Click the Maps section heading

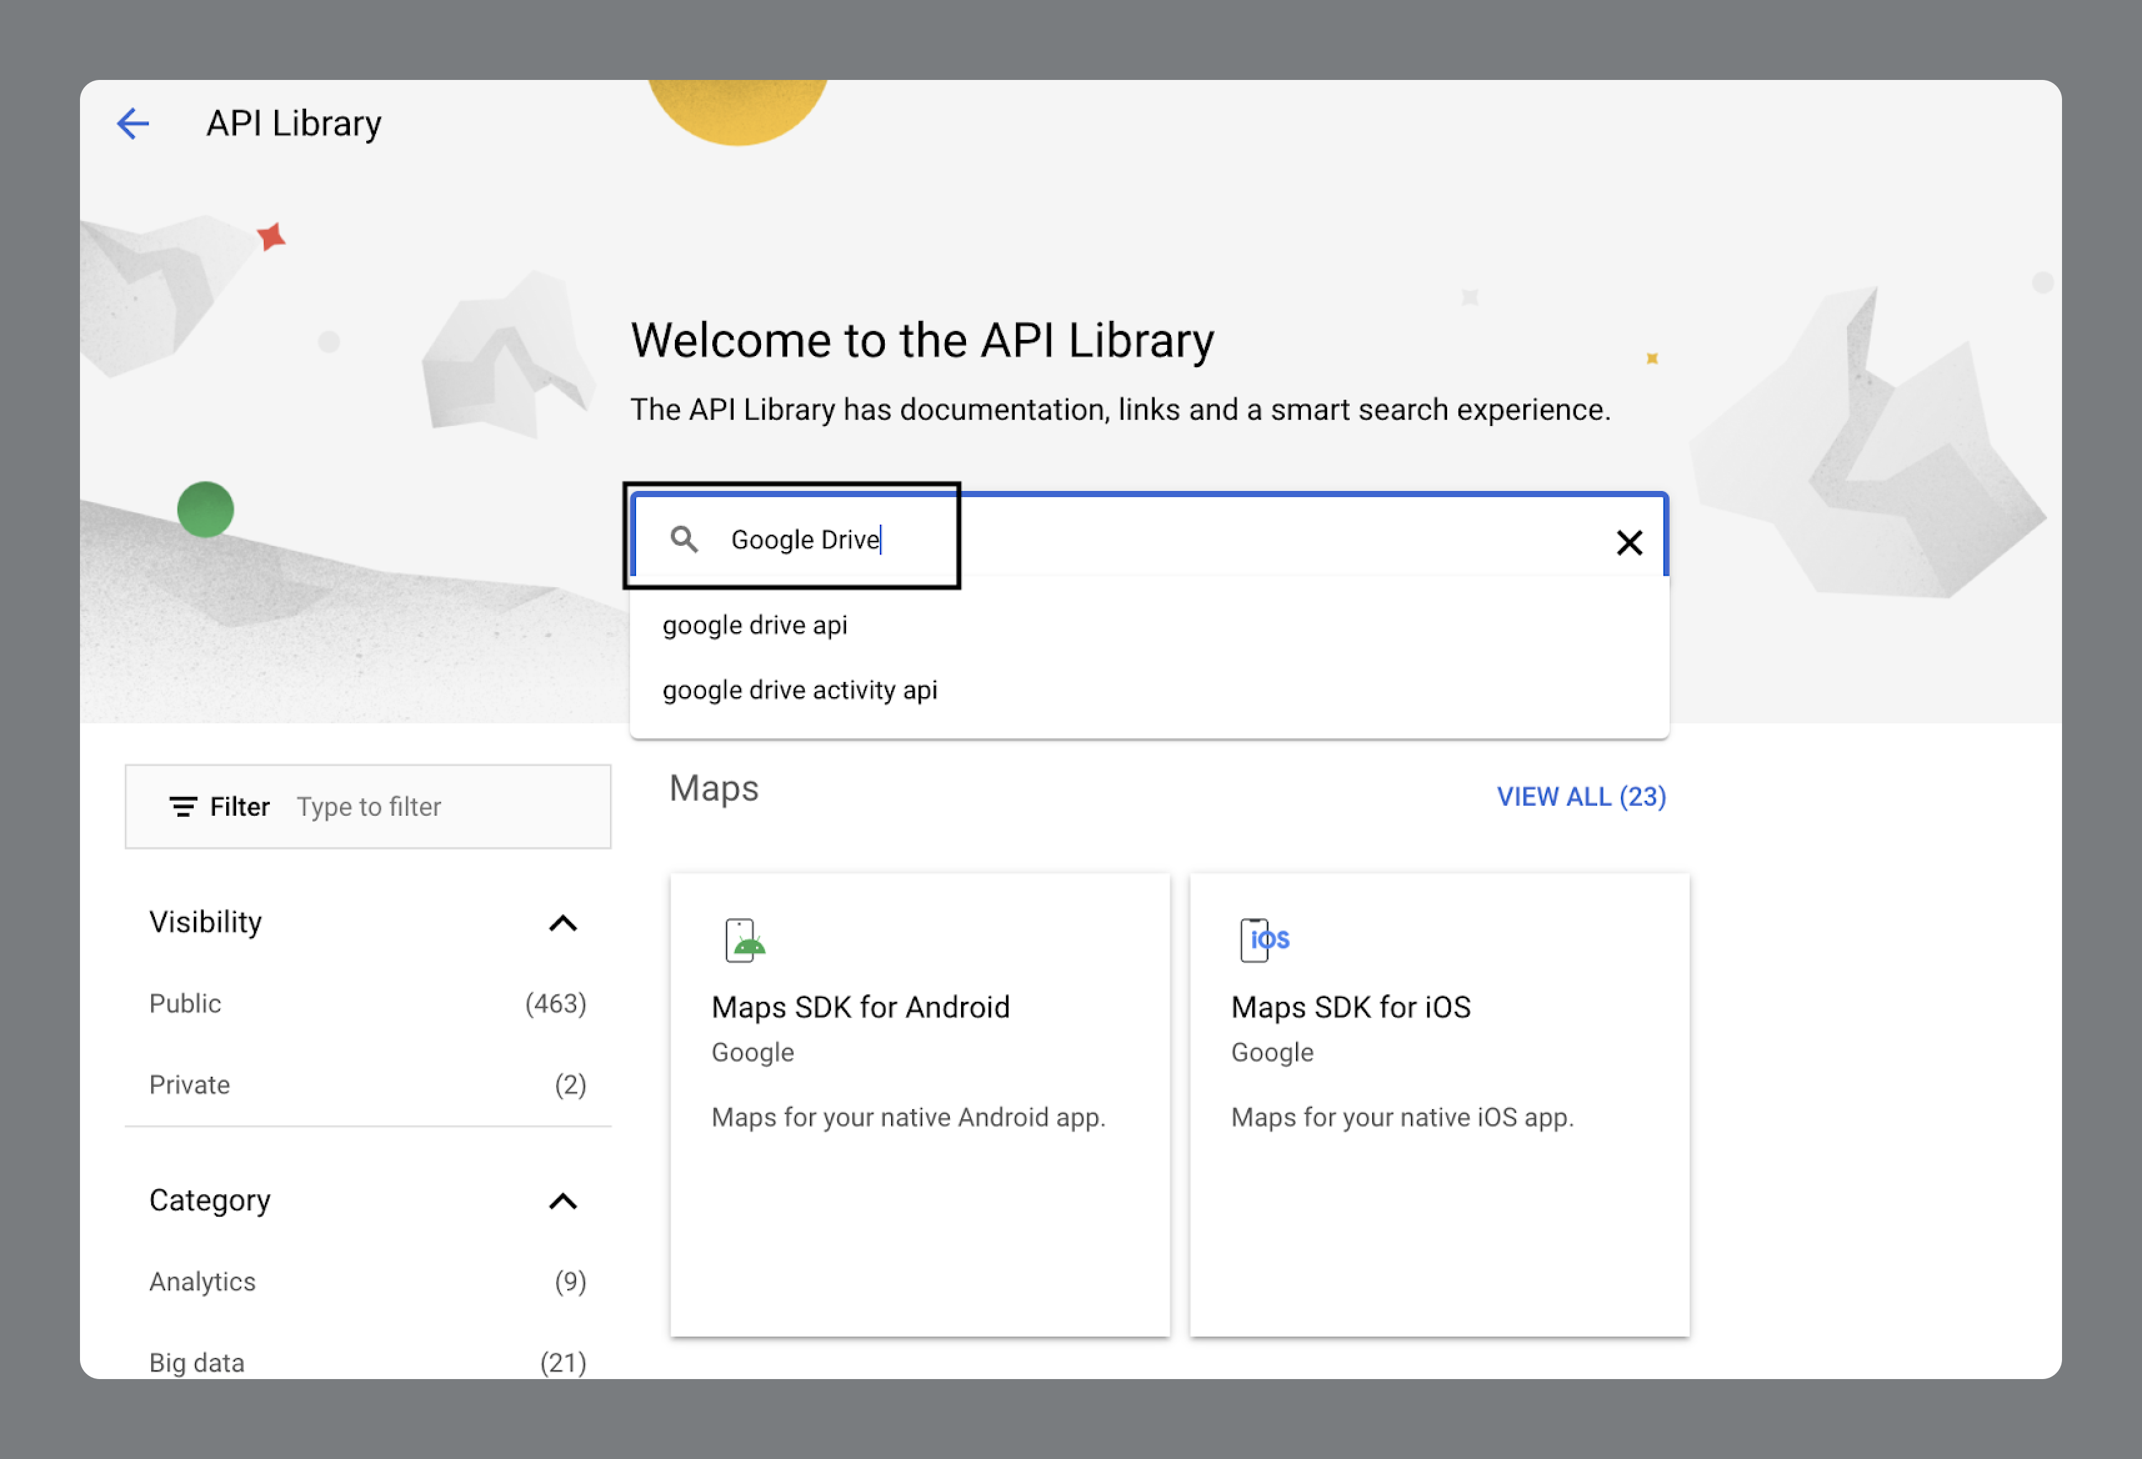click(x=714, y=789)
